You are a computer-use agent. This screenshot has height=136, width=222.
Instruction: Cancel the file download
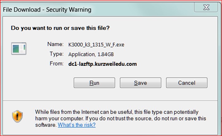pos(187,83)
